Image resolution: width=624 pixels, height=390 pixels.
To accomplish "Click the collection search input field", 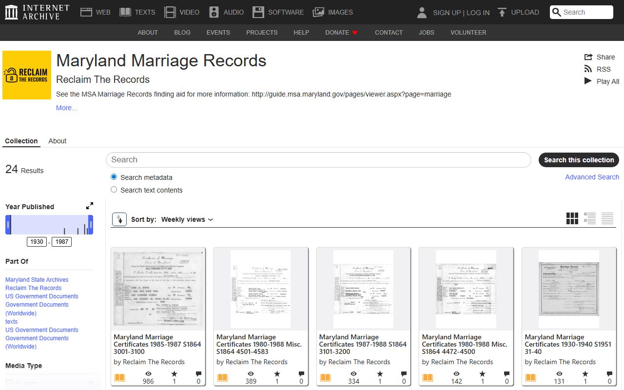I will pos(318,160).
